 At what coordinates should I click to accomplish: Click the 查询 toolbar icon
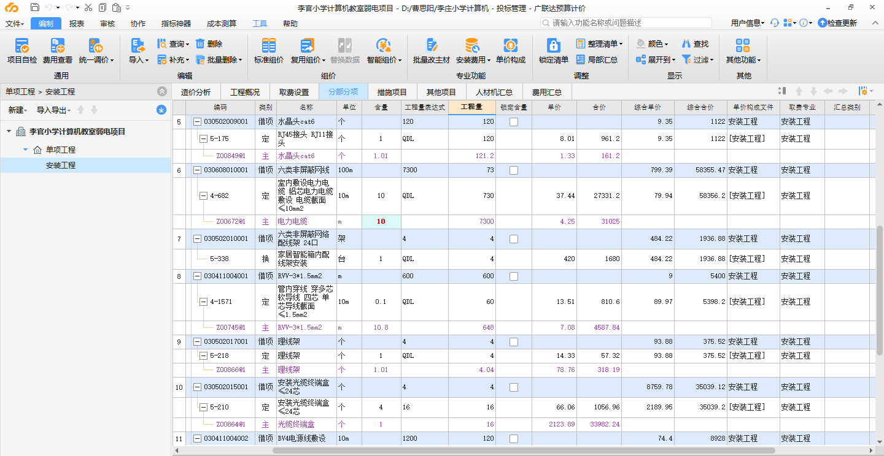pos(163,44)
